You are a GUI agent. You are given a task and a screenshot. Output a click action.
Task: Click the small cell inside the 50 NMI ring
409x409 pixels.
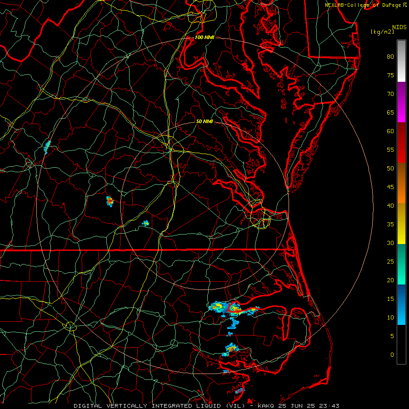click(145, 223)
